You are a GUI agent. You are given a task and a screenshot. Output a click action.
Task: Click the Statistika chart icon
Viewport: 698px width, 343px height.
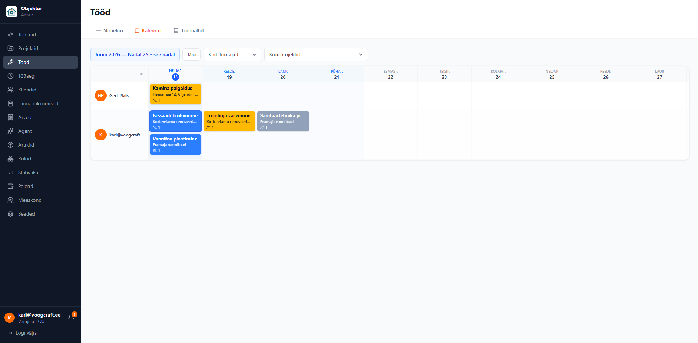point(11,172)
